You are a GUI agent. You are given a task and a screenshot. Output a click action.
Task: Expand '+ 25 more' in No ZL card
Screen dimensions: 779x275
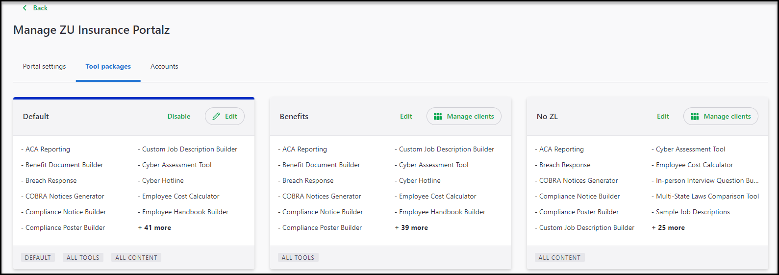pyautogui.click(x=668, y=227)
